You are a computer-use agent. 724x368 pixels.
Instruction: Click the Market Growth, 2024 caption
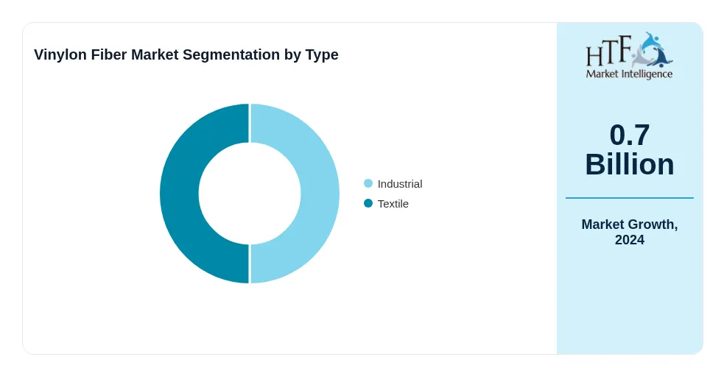[629, 232]
